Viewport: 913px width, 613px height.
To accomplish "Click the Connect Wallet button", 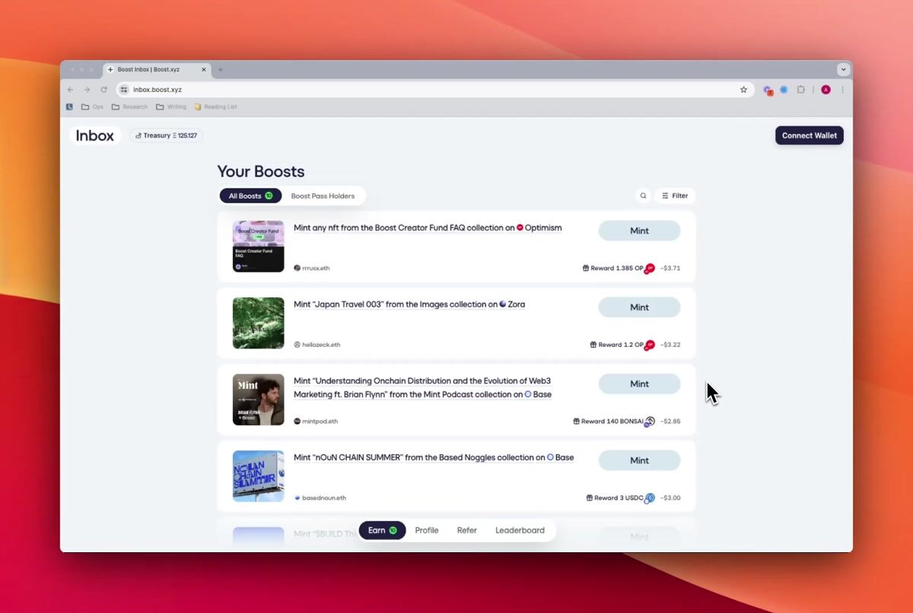I will pos(810,135).
